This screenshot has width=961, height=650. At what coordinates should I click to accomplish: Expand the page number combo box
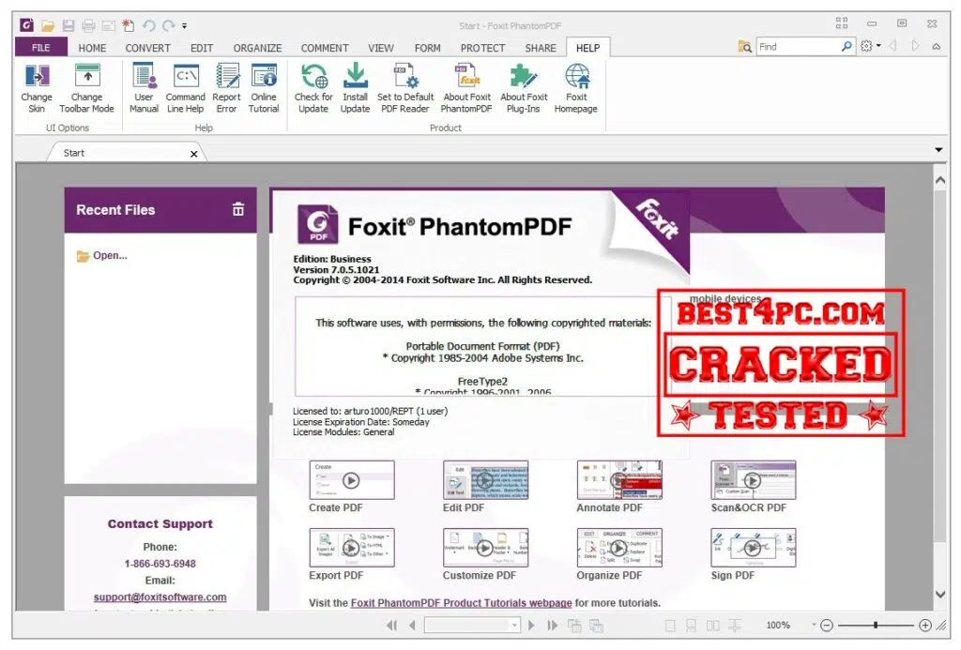(x=514, y=626)
